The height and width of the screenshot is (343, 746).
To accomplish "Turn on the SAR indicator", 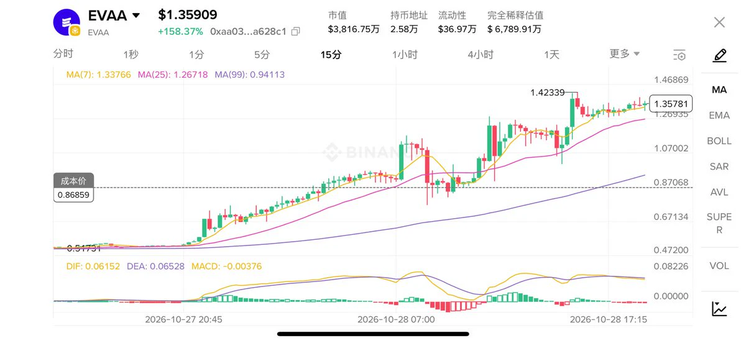I will 719,167.
